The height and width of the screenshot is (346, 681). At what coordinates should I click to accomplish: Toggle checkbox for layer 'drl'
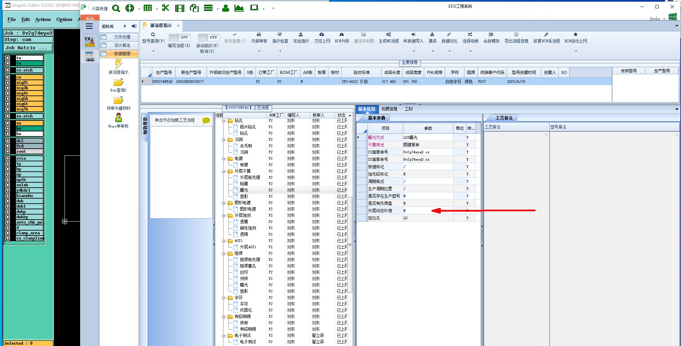(x=8, y=141)
